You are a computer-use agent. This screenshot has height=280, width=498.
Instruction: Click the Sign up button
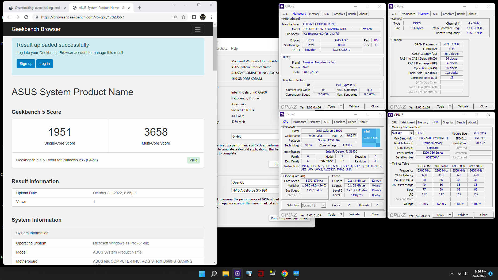point(26,64)
